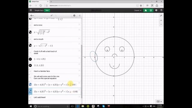Viewport: 192px width, 108px height.
Task: Delete the 'Let's add them!' note
Action: [x=79, y=97]
